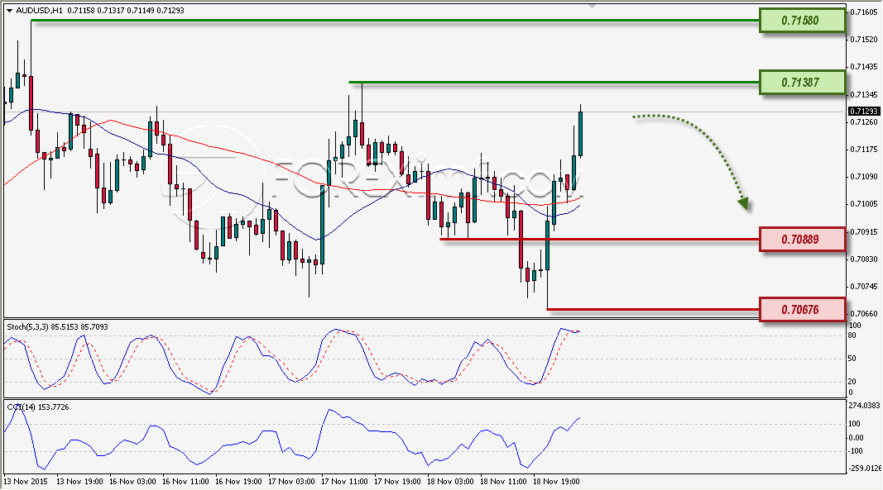Click the green 0.71580 resistance label
This screenshot has width=883, height=490.
pyautogui.click(x=802, y=21)
